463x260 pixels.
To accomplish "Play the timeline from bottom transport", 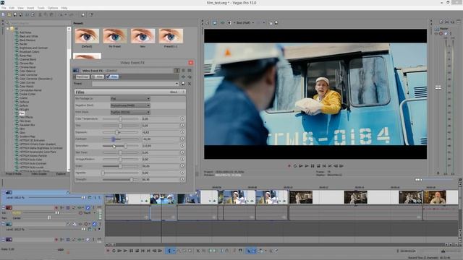I will 125,251.
